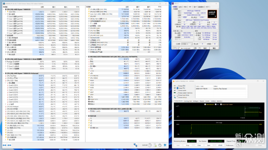The height and width of the screenshot is (150, 268).
Task: Enable the Stress local disks checkbox
Action: pyautogui.click(x=178, y=95)
